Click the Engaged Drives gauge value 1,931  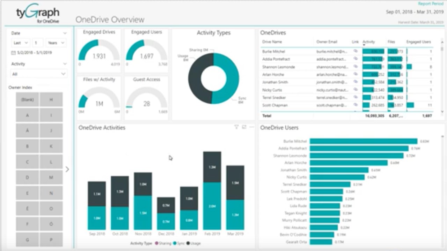pyautogui.click(x=99, y=56)
